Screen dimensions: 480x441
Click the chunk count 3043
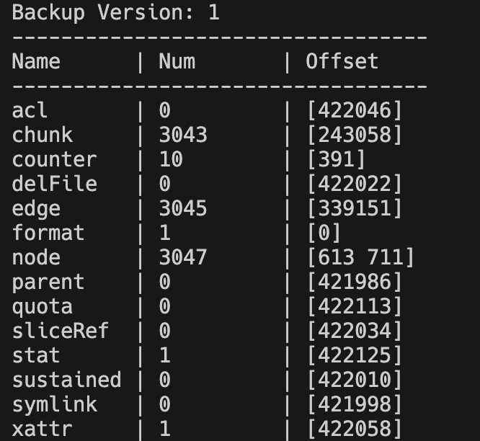pos(183,135)
